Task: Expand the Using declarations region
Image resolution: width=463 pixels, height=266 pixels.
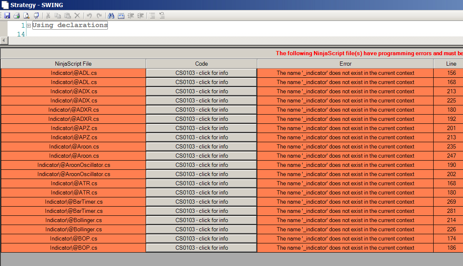Action: (29, 26)
